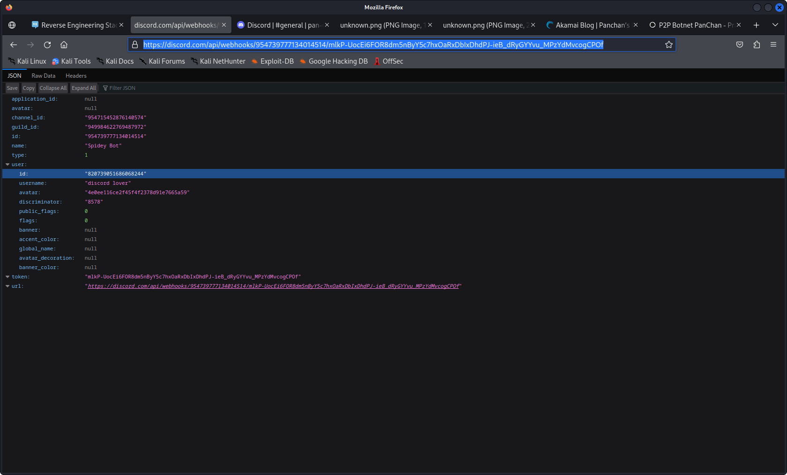Viewport: 787px width, 475px height.
Task: Select the username "discord lover" row
Action: tap(393, 183)
